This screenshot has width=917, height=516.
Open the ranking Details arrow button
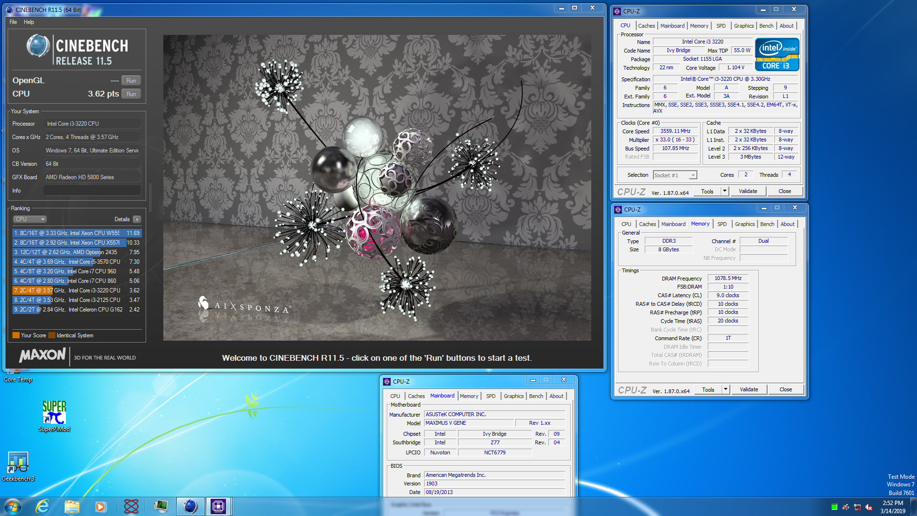[x=137, y=219]
